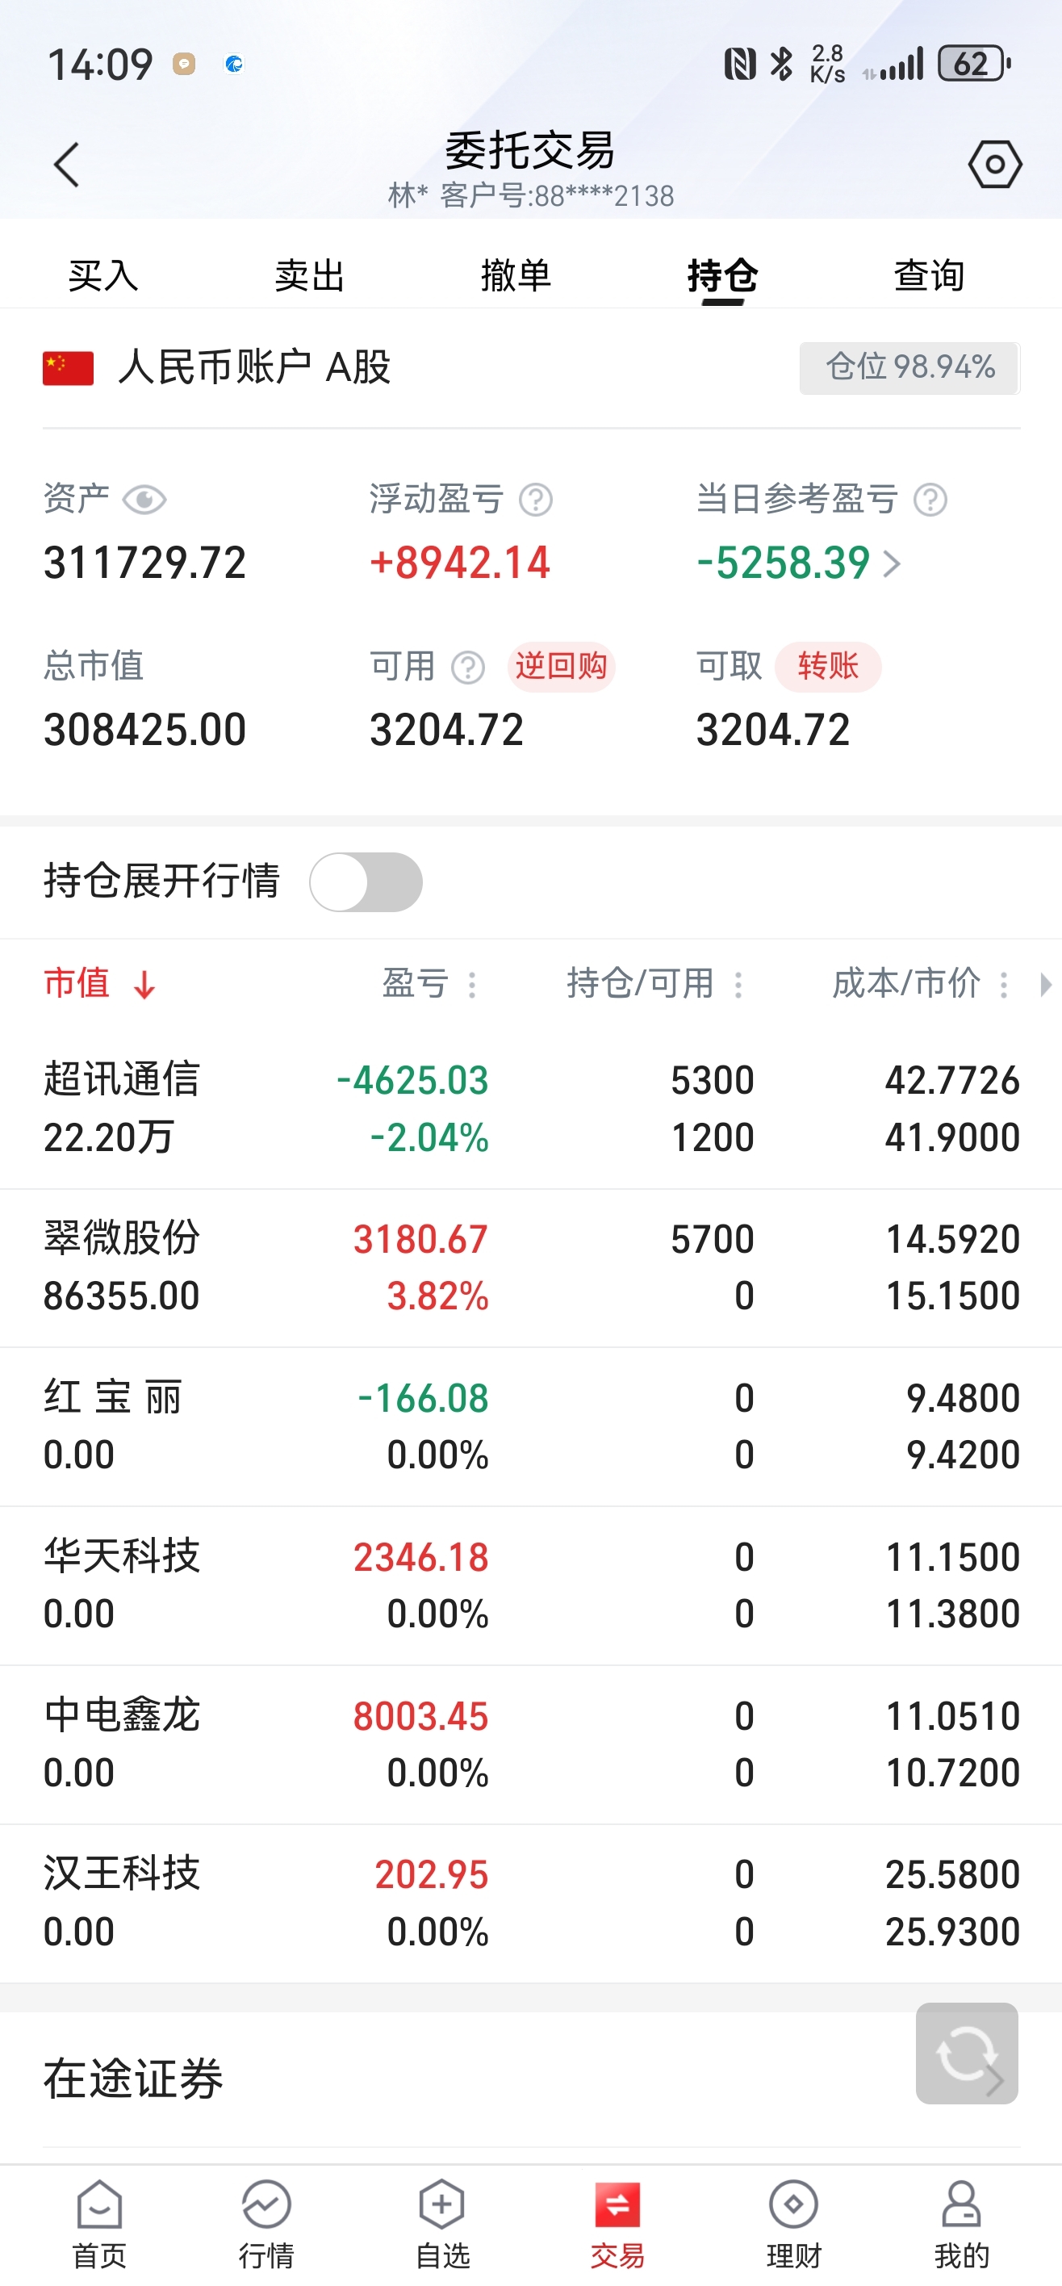Screen dimensions: 1062x2286
Task: Open 盈亏 column options dots
Action: pos(472,984)
